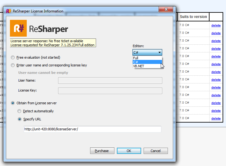Confirm with the OK button
The image size is (226, 166).
[x=129, y=151]
